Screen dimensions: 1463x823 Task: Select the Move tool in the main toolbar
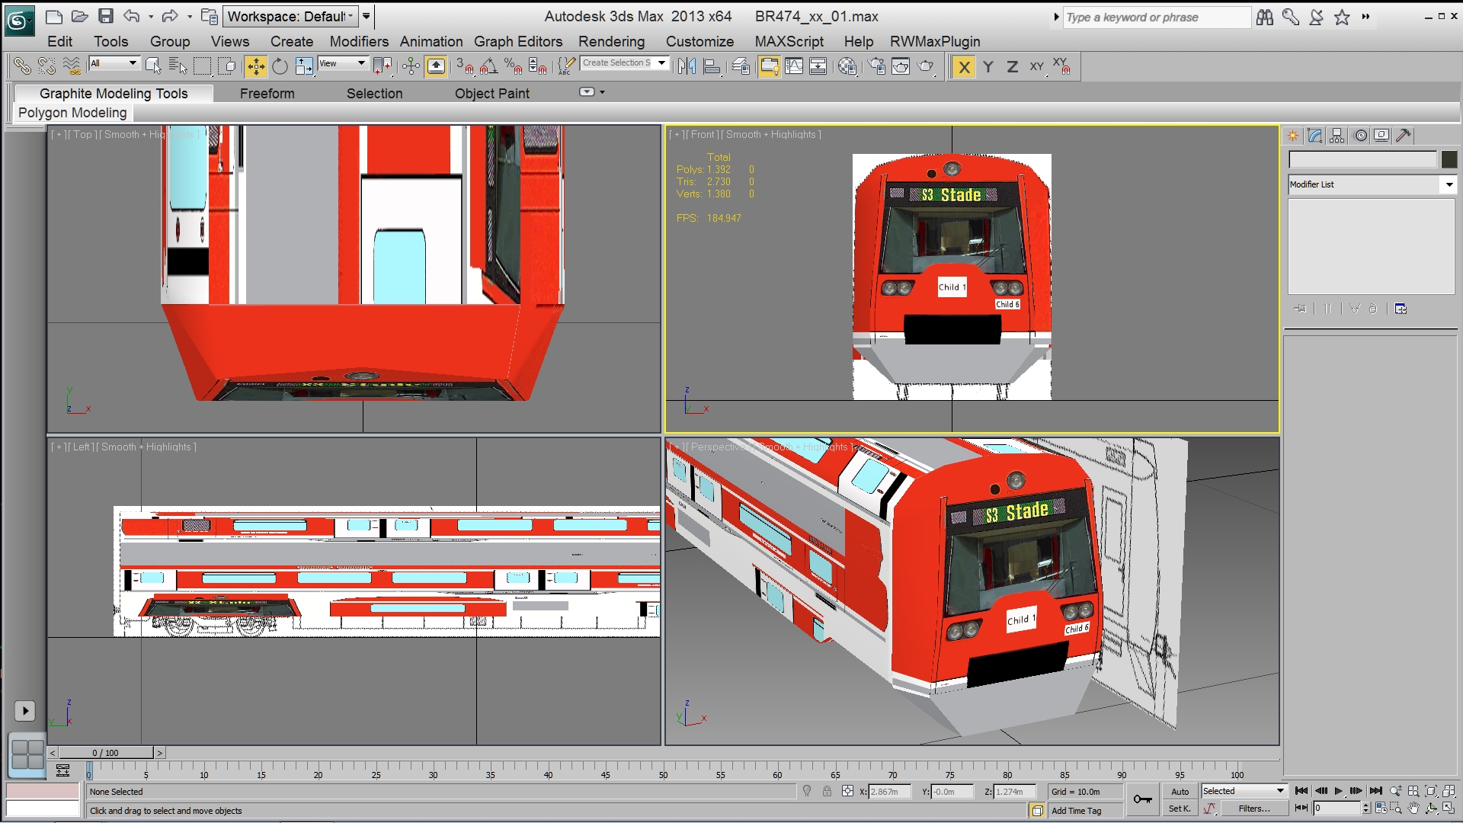tap(256, 66)
